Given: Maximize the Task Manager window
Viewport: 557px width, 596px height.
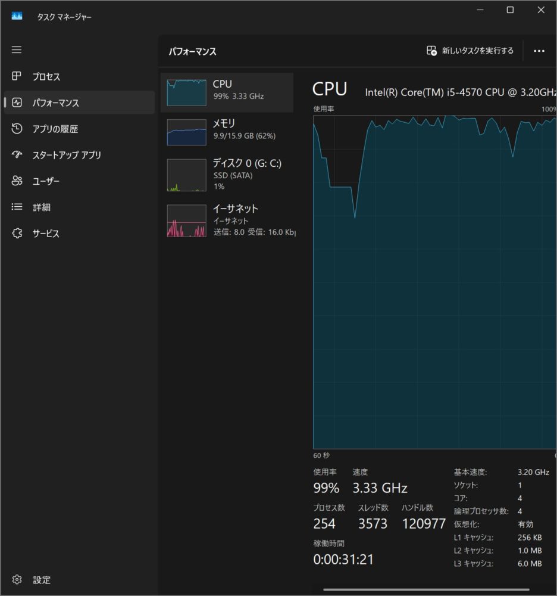Looking at the screenshot, I should coord(511,10).
